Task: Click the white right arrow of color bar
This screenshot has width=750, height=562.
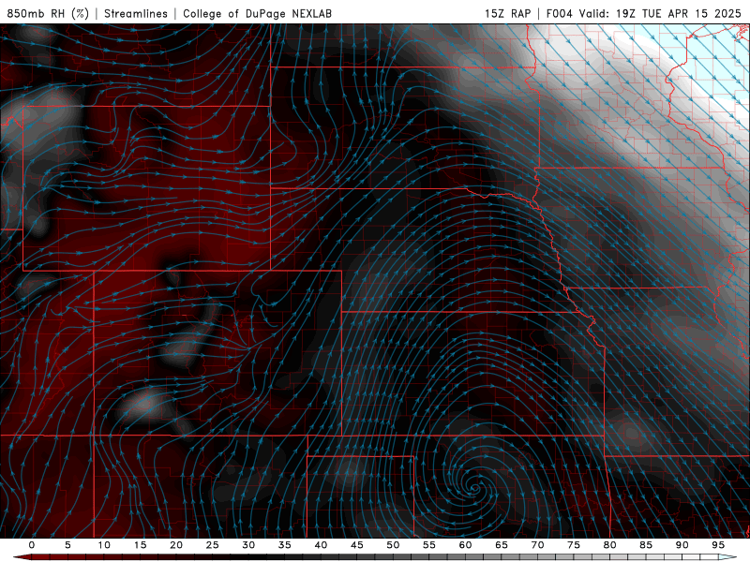Action: [x=727, y=557]
